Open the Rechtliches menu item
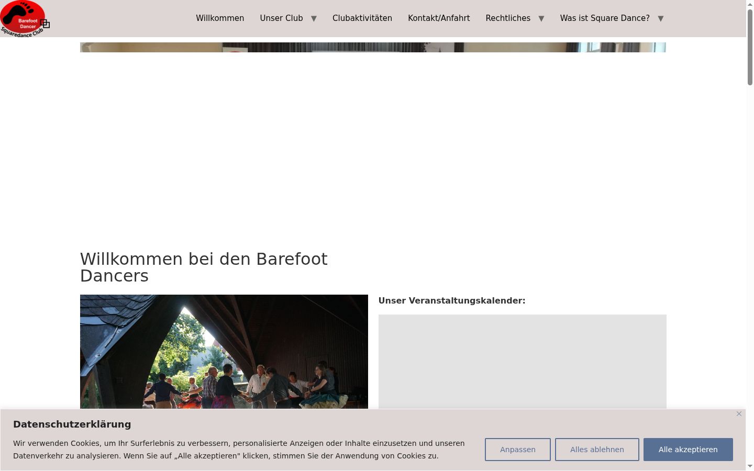Image resolution: width=754 pixels, height=471 pixels. (508, 18)
